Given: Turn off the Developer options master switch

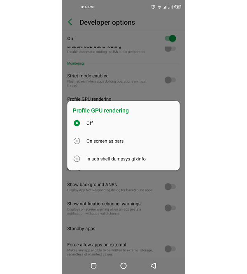Looking at the screenshot, I should [170, 38].
